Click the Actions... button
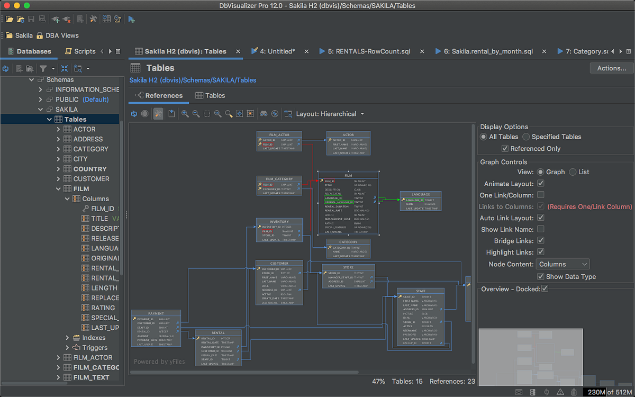The width and height of the screenshot is (635, 397). point(611,68)
